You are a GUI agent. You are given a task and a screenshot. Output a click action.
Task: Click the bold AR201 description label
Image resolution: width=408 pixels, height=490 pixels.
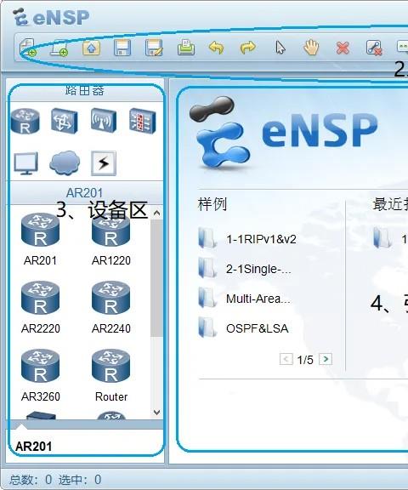pyautogui.click(x=33, y=447)
